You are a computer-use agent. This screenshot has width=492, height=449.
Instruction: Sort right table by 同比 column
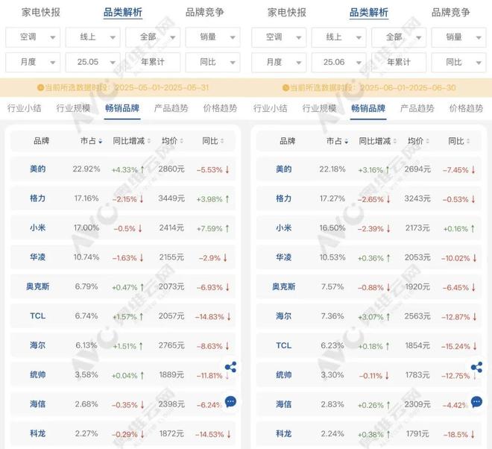coord(458,141)
